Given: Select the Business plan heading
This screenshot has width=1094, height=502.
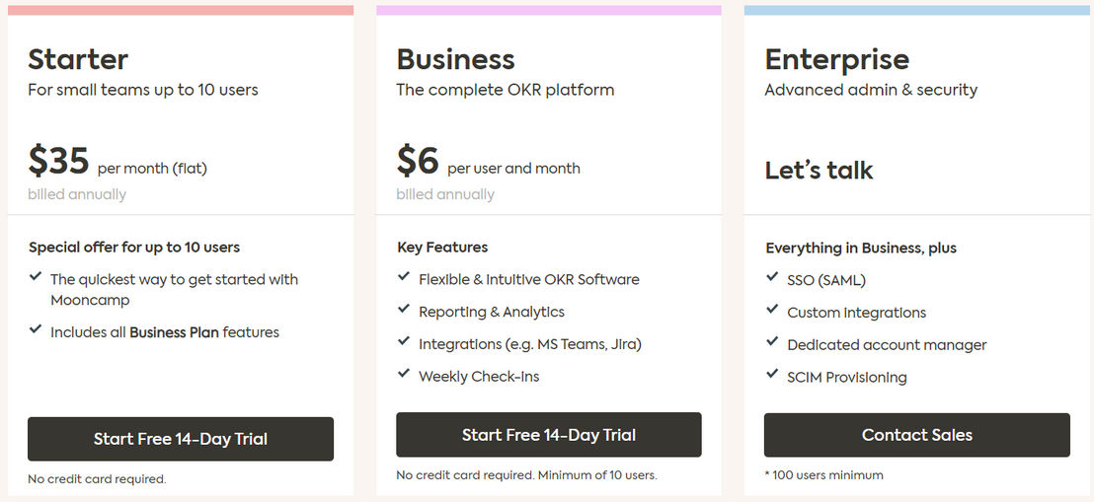Looking at the screenshot, I should (x=455, y=60).
